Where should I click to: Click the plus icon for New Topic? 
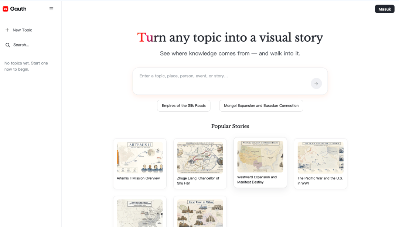click(x=7, y=30)
